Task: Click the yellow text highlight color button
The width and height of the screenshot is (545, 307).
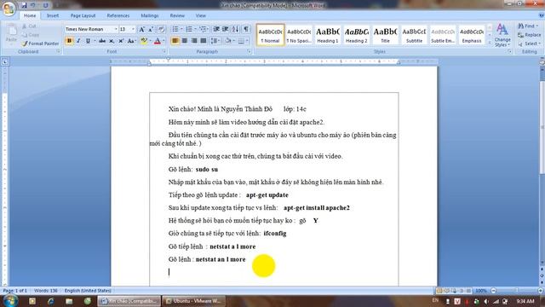Action: (x=143, y=41)
